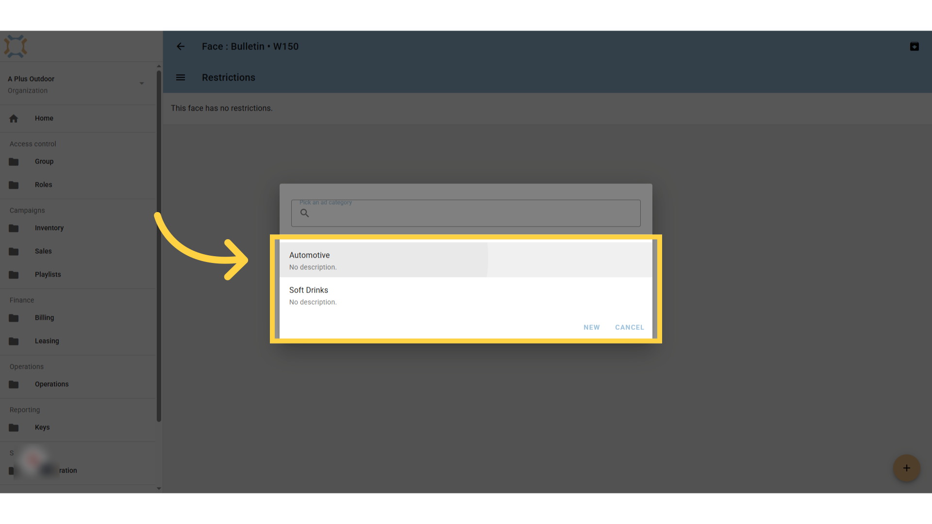932x524 pixels.
Task: Click the folder icon beside Group
Action: (x=14, y=162)
